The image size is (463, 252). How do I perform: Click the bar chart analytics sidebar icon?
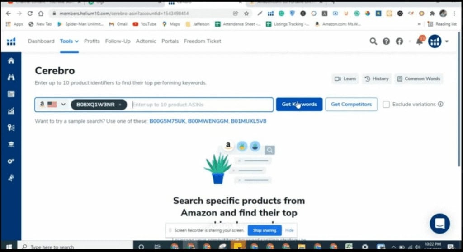point(11,111)
